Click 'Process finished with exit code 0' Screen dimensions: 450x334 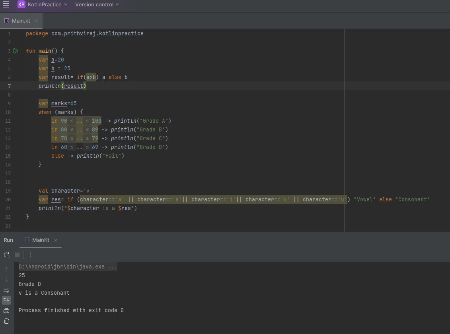tap(71, 310)
